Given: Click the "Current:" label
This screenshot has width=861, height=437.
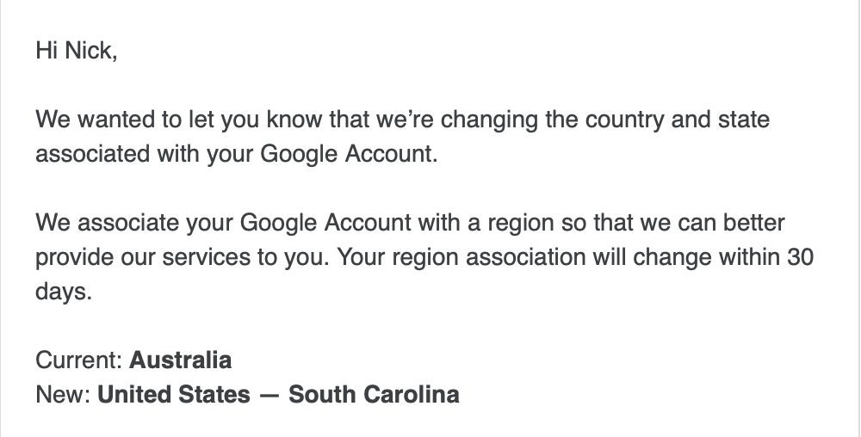Looking at the screenshot, I should pos(79,360).
